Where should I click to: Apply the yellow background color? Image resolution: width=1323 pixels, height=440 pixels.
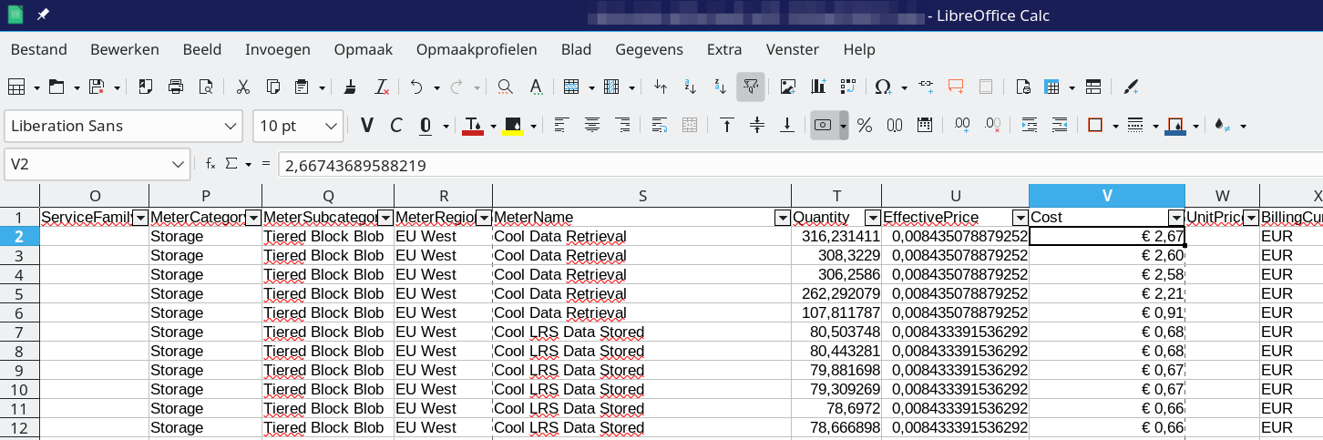point(513,126)
